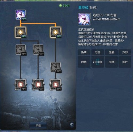Click the green skill point swirl icon
The image size is (133, 132).
pyautogui.click(x=60, y=6)
